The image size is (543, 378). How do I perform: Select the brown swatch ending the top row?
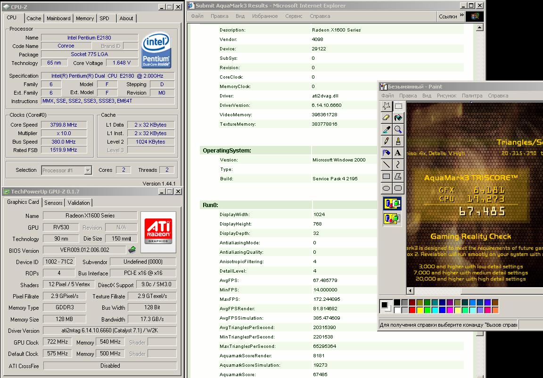495,303
